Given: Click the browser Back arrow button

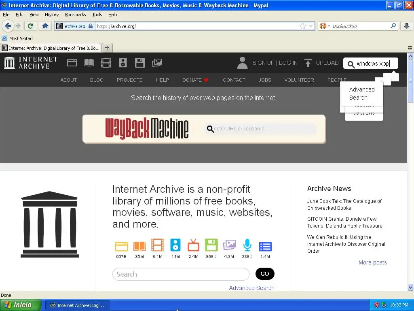Looking at the screenshot, I should click(x=8, y=26).
